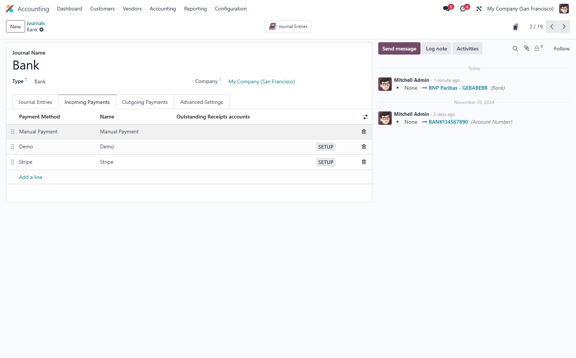Go to the Dashboard menu item

click(x=70, y=9)
